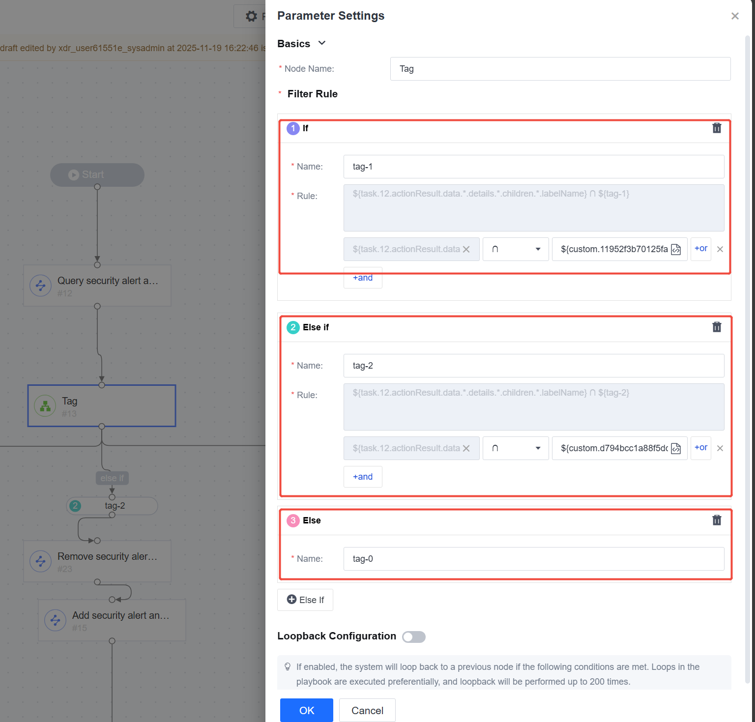This screenshot has width=755, height=722.
Task: Click the gear settings icon in toolbar
Action: click(251, 16)
